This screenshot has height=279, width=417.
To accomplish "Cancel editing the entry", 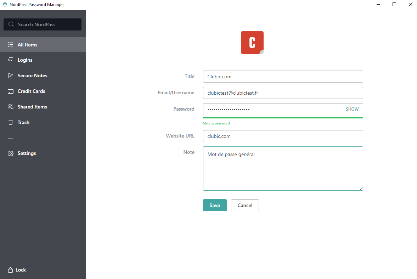I will [x=245, y=205].
